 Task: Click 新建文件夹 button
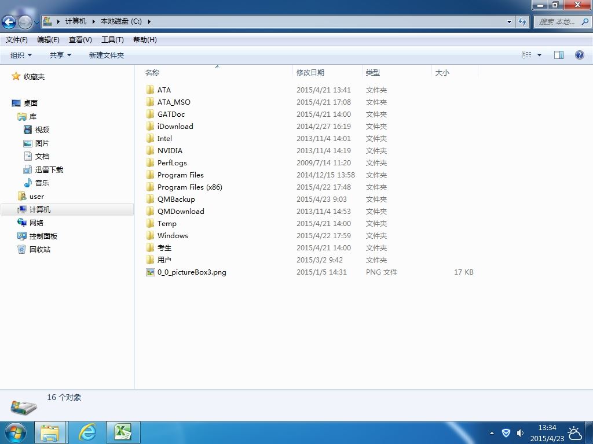point(107,55)
